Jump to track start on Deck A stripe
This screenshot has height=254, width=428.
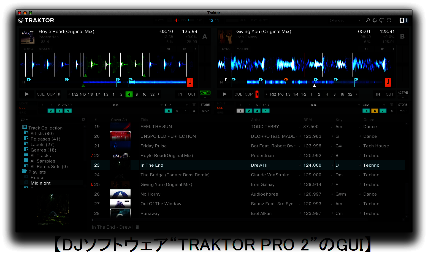24,82
